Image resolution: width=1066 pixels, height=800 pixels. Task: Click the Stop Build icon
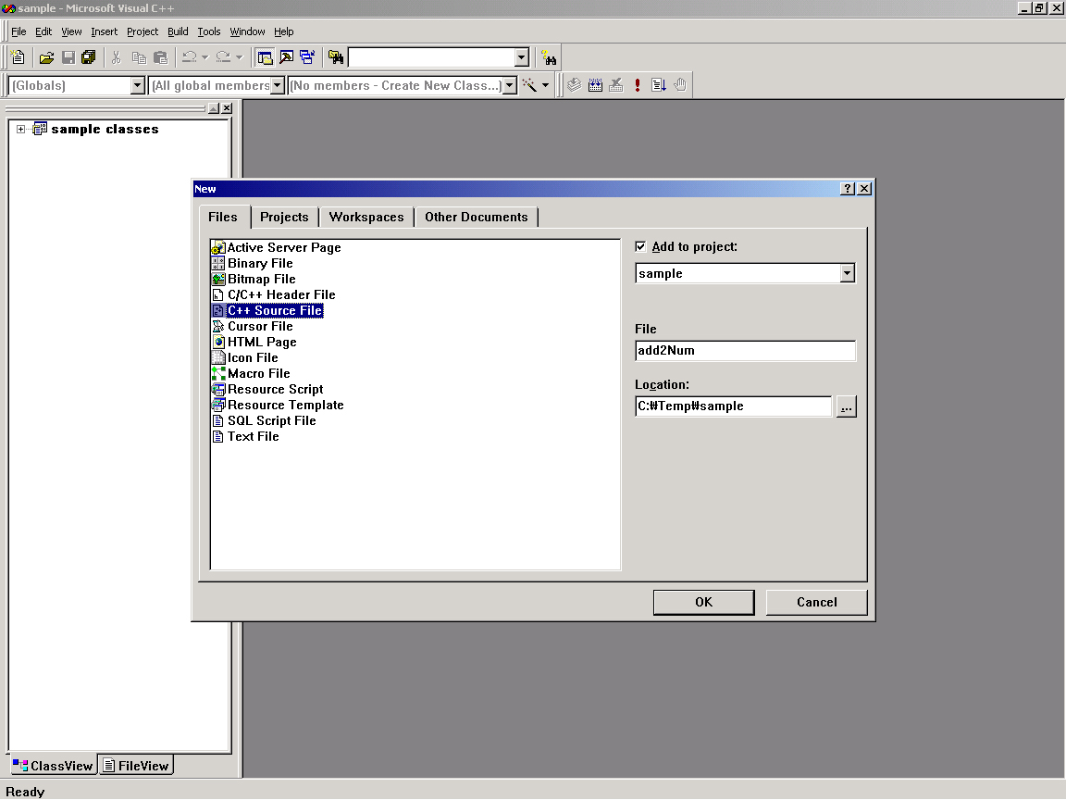point(616,85)
